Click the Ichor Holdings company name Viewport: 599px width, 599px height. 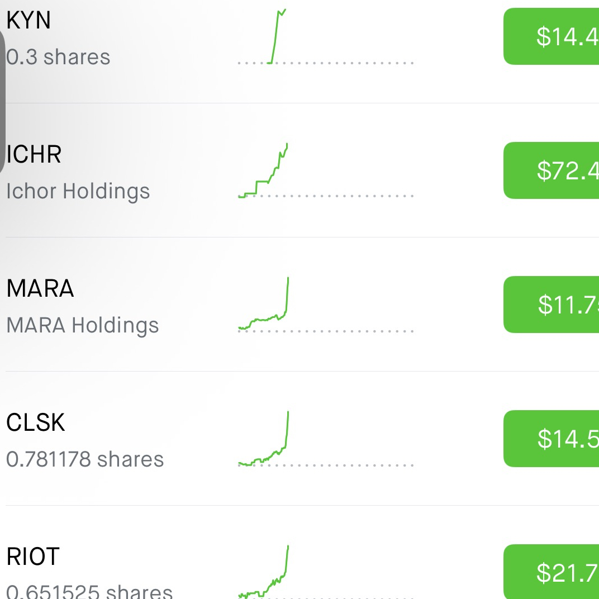tap(78, 192)
